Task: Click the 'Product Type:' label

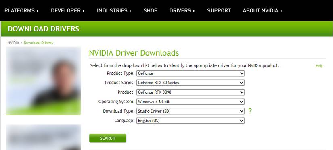Action: point(121,73)
